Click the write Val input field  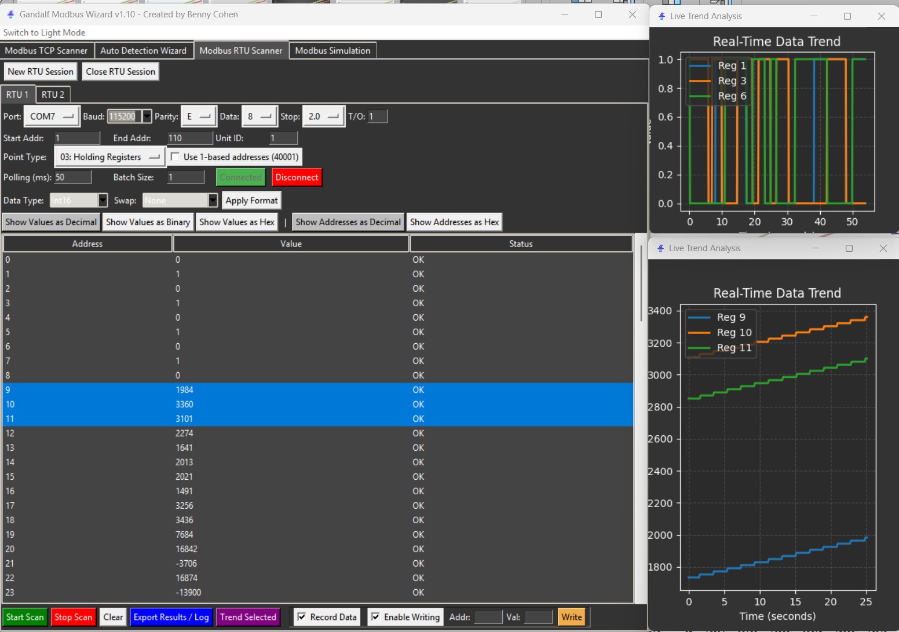pos(538,617)
